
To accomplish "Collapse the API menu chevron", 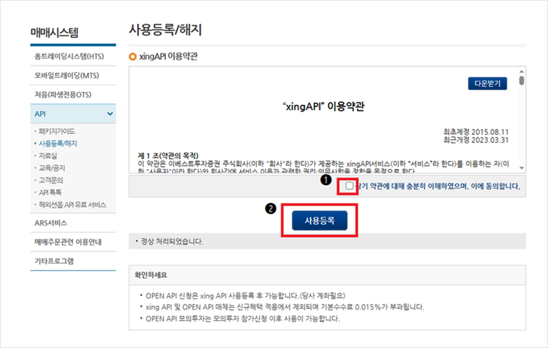I will 110,114.
